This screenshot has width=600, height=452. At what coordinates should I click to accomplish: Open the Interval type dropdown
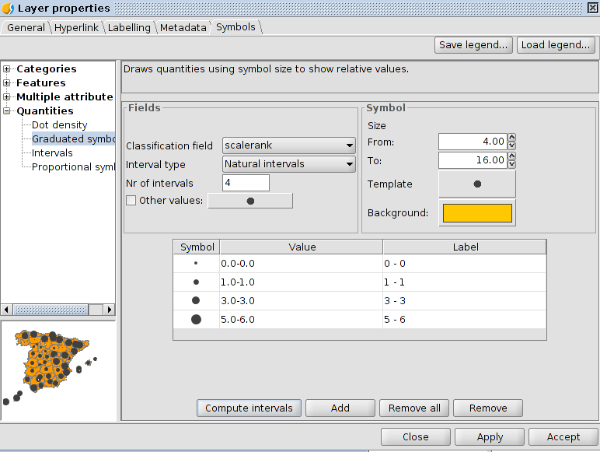tap(288, 164)
